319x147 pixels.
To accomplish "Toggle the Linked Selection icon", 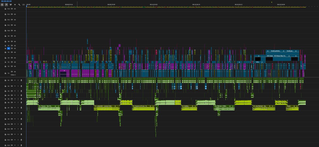I will [x=11, y=4].
